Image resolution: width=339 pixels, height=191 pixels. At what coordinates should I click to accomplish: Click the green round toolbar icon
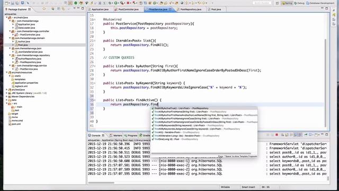click(76, 3)
